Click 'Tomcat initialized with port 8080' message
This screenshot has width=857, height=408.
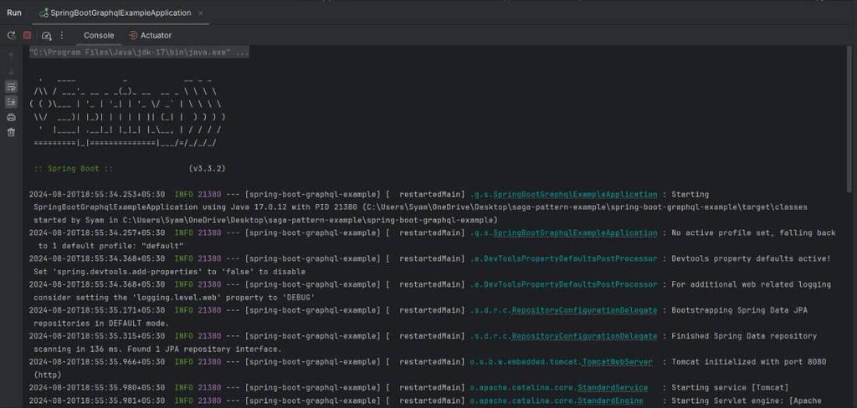tap(749, 361)
